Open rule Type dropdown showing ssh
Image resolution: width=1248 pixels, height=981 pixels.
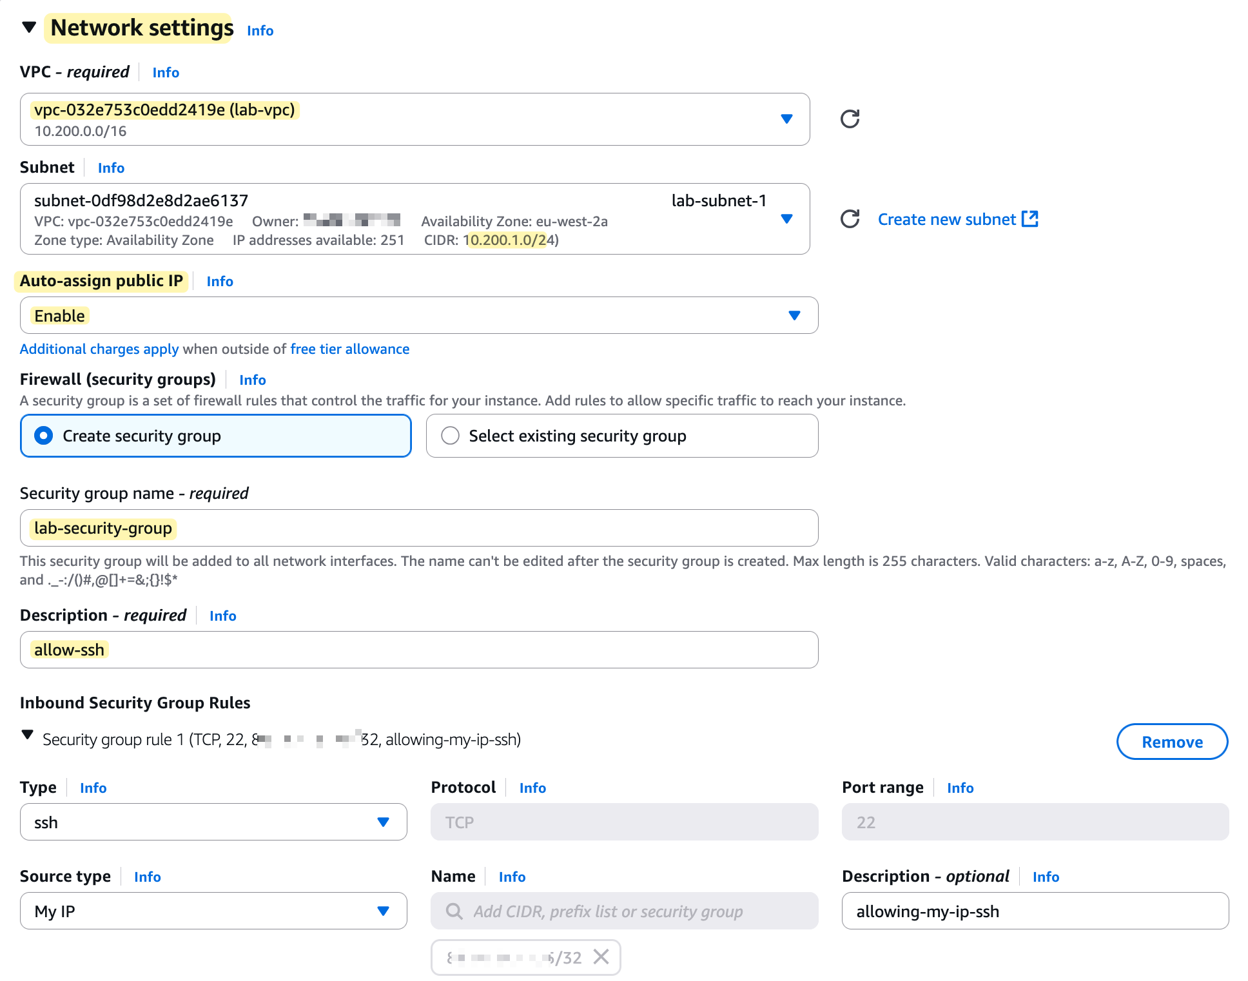383,822
